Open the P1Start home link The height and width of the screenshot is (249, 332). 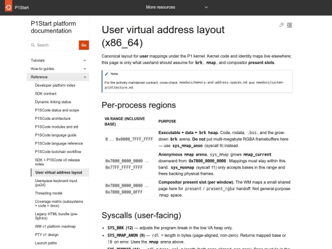point(22,7)
